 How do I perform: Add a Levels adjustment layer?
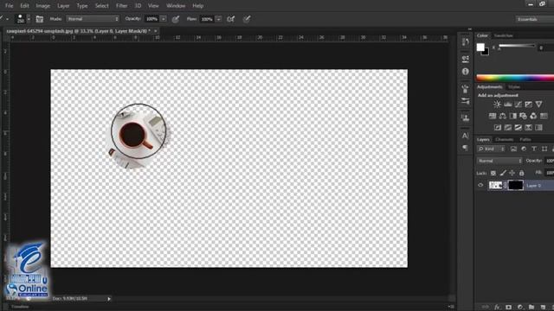pos(508,104)
